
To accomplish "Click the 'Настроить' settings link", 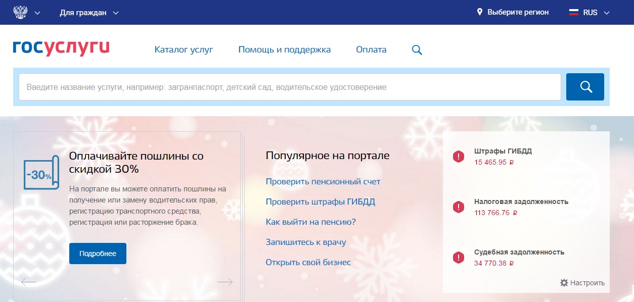I will pos(587,283).
